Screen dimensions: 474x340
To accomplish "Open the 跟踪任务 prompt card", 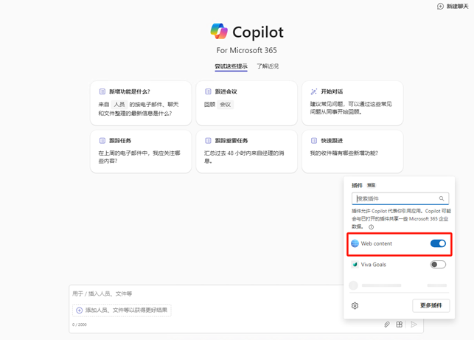I will click(x=141, y=151).
